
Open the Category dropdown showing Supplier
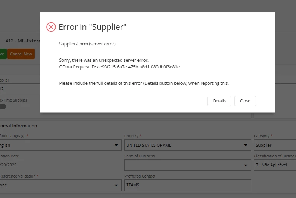click(x=275, y=145)
